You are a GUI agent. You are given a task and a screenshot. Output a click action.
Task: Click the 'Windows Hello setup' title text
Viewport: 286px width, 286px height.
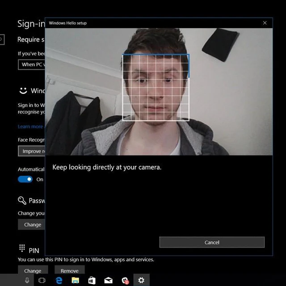(67, 23)
